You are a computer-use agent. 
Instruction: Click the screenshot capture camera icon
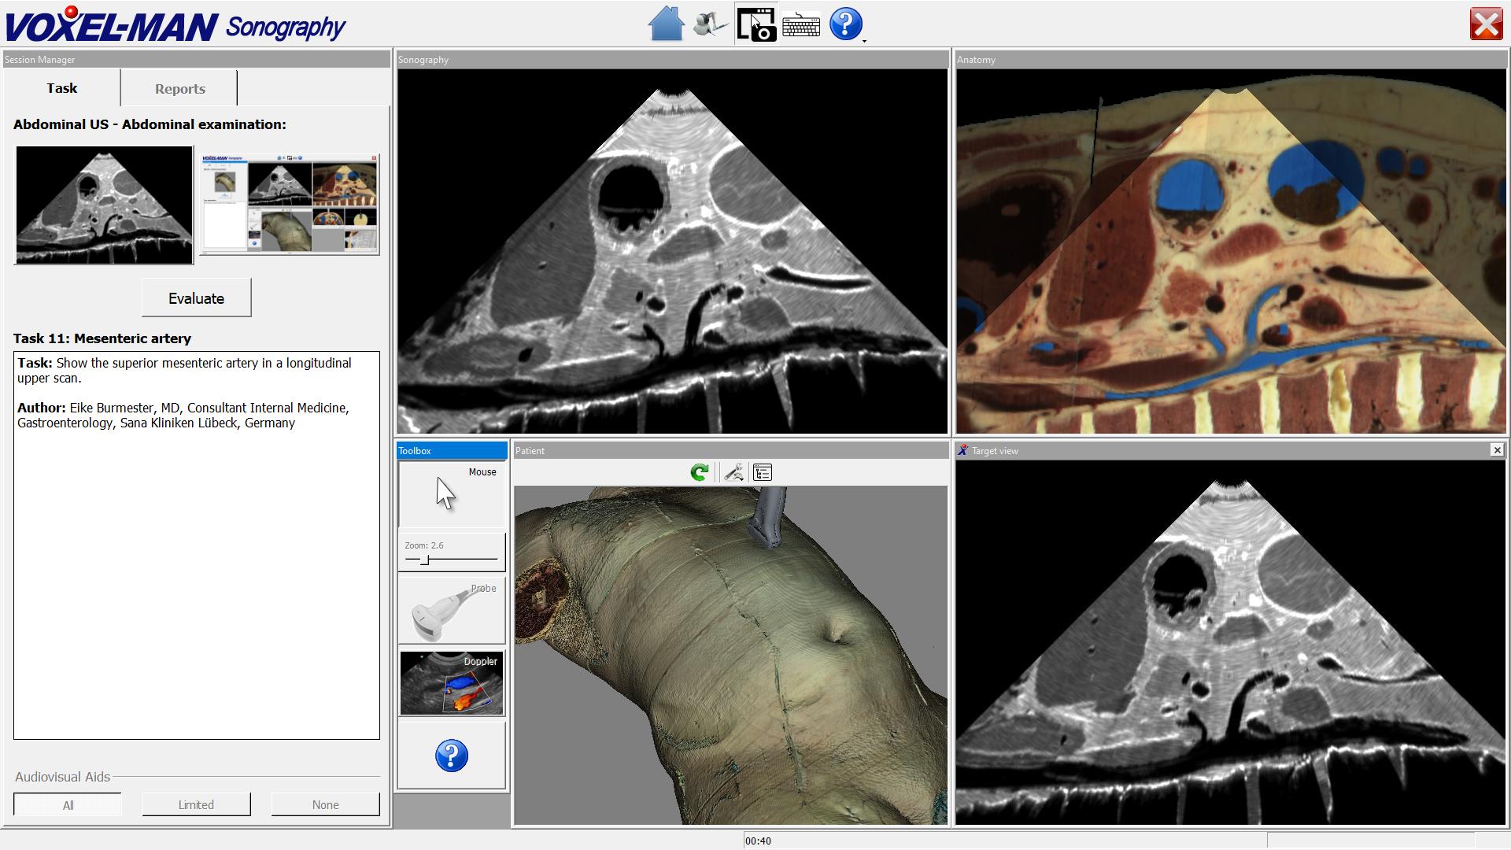click(756, 24)
